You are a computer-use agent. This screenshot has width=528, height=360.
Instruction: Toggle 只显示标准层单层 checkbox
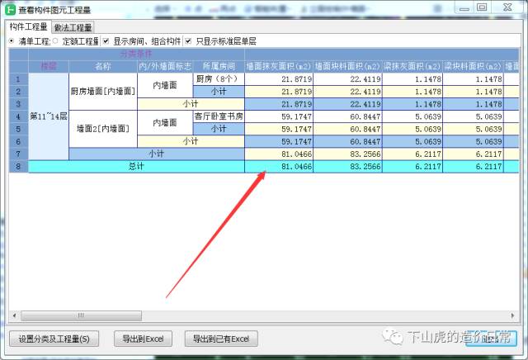click(189, 40)
